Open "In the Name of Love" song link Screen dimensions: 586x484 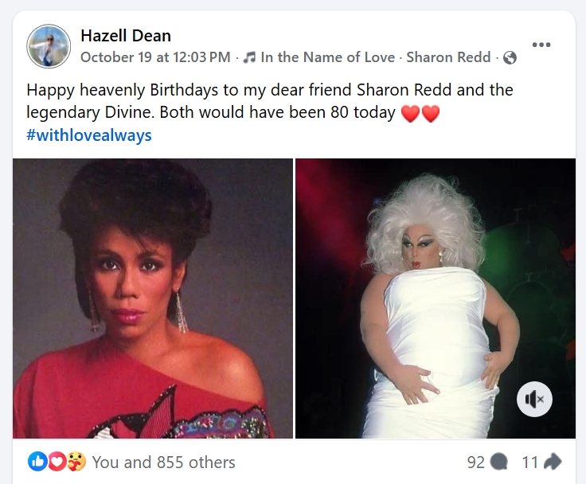pyautogui.click(x=327, y=57)
